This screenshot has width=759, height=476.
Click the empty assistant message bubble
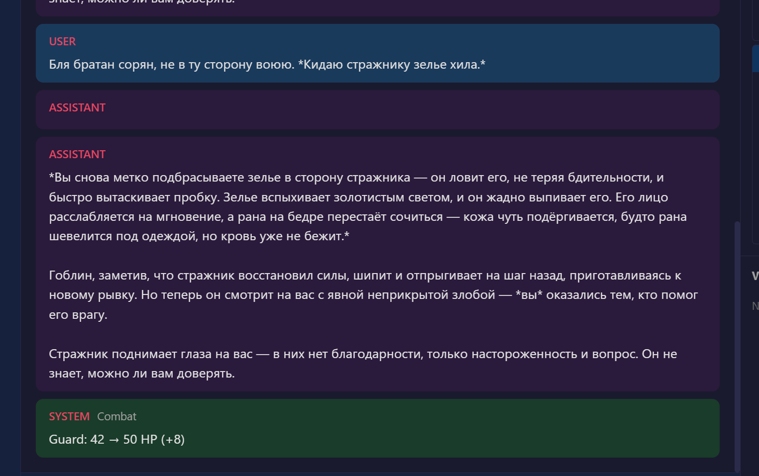(x=378, y=110)
